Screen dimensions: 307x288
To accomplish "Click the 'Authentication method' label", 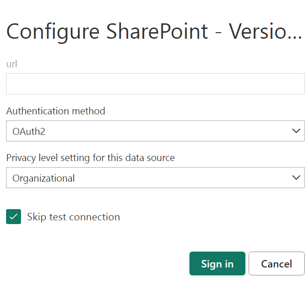I will pos(56,111).
